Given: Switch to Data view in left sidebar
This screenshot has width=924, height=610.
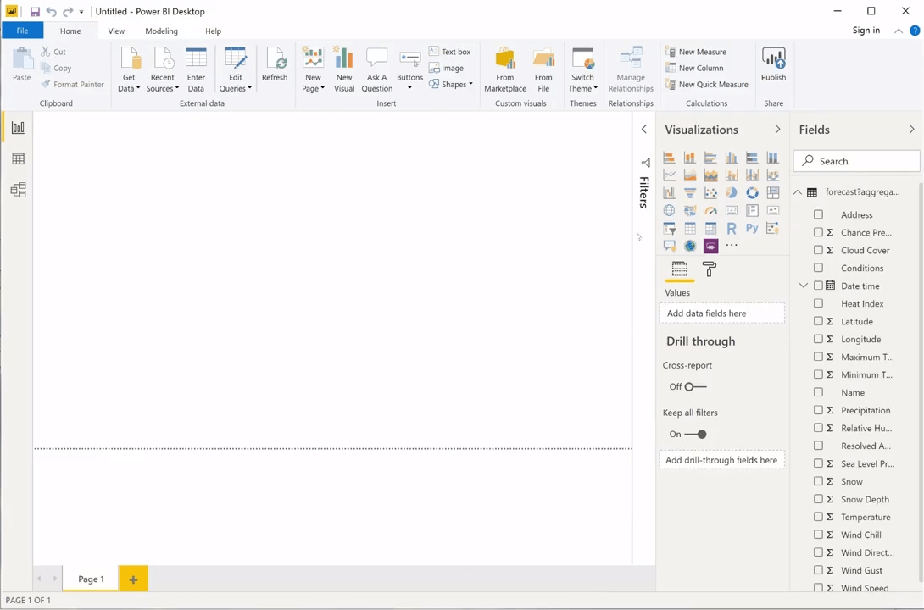Looking at the screenshot, I should pyautogui.click(x=18, y=159).
